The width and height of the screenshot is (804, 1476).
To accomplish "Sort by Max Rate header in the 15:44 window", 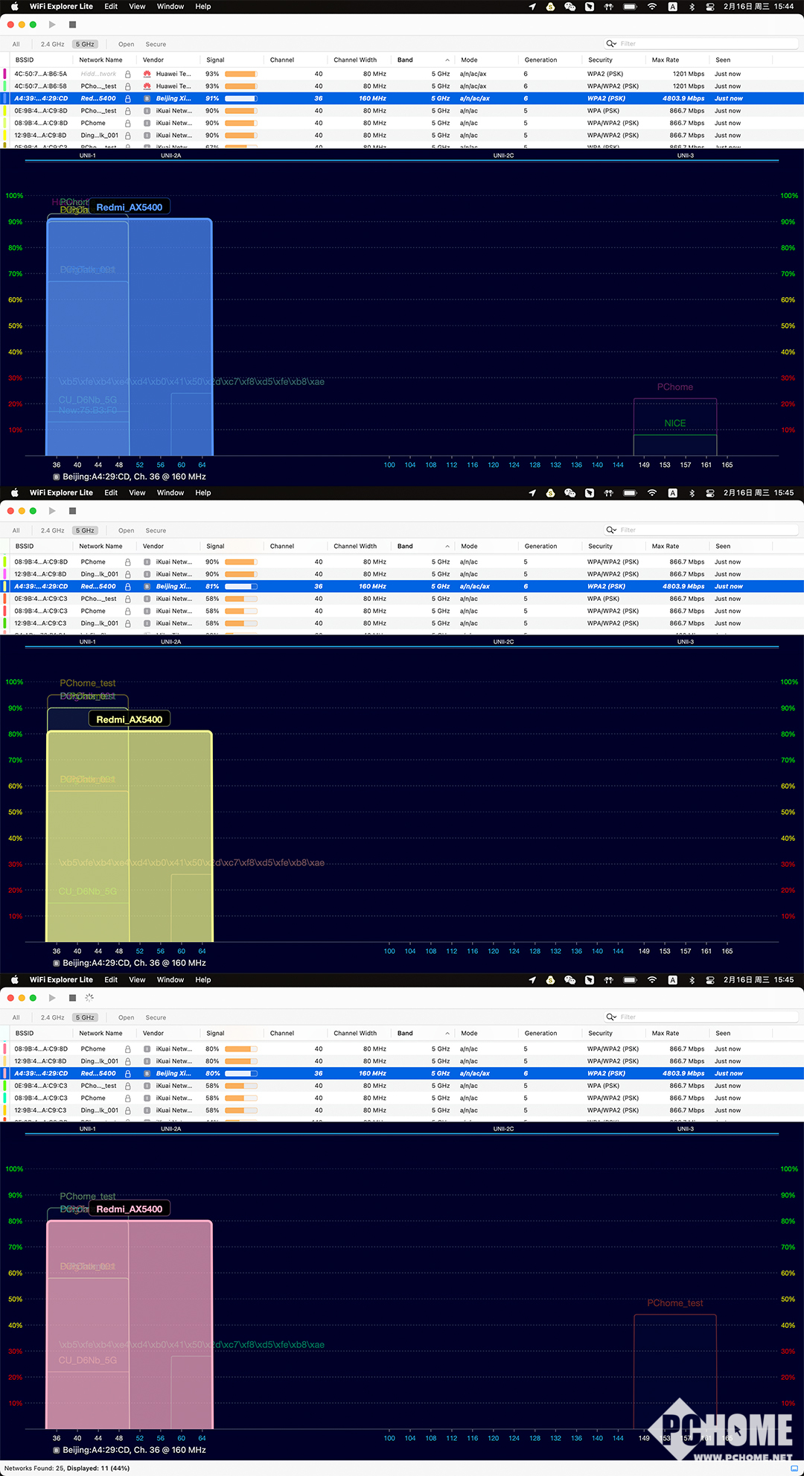I will [x=666, y=60].
